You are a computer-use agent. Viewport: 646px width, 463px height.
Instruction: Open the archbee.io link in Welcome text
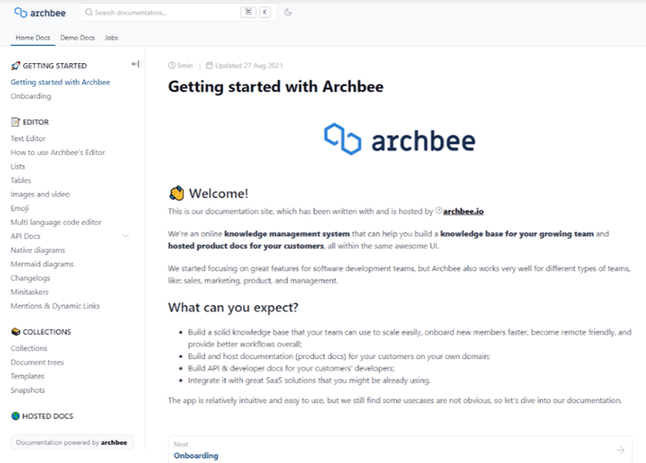point(463,212)
